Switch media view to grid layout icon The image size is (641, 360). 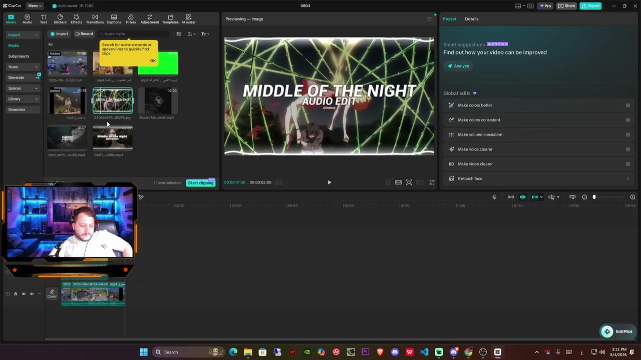coord(179,34)
